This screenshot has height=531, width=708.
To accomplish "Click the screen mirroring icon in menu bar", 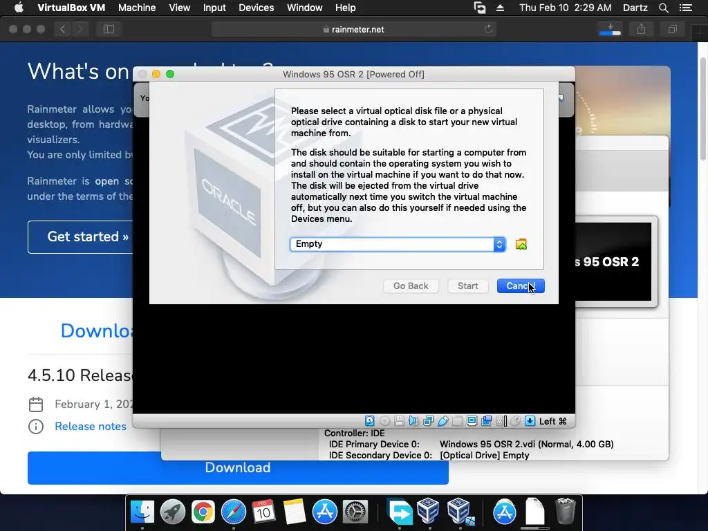I will [x=480, y=8].
